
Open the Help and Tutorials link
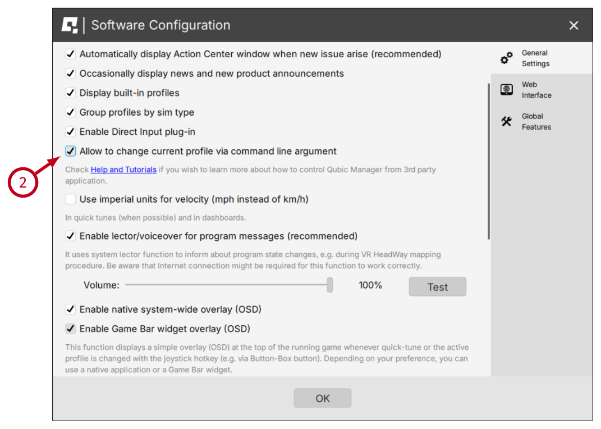[123, 170]
